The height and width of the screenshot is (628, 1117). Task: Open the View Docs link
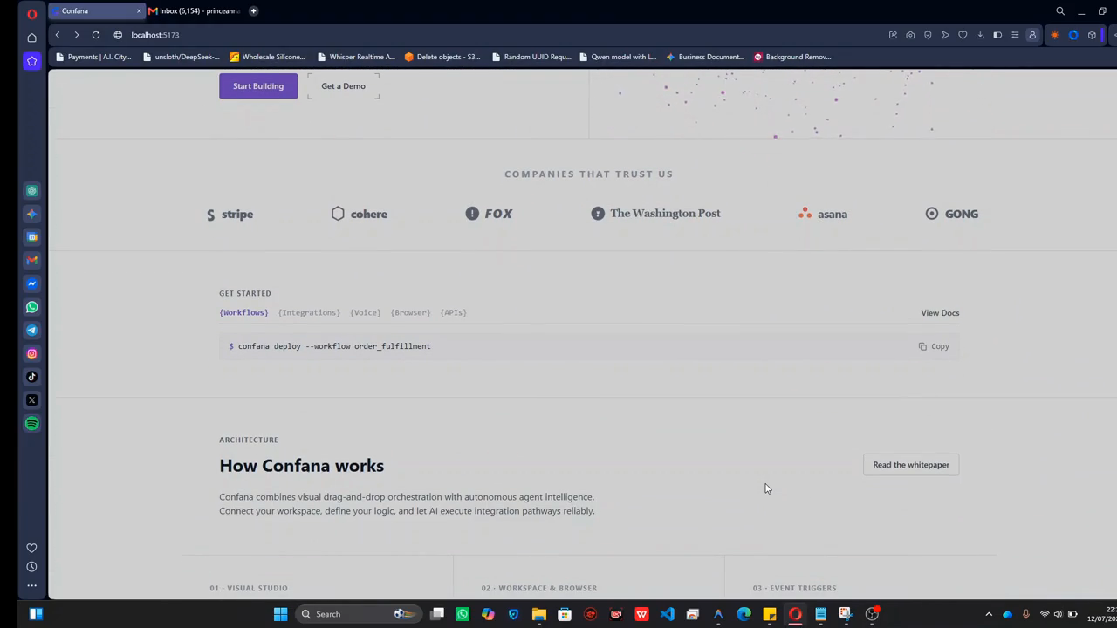940,313
